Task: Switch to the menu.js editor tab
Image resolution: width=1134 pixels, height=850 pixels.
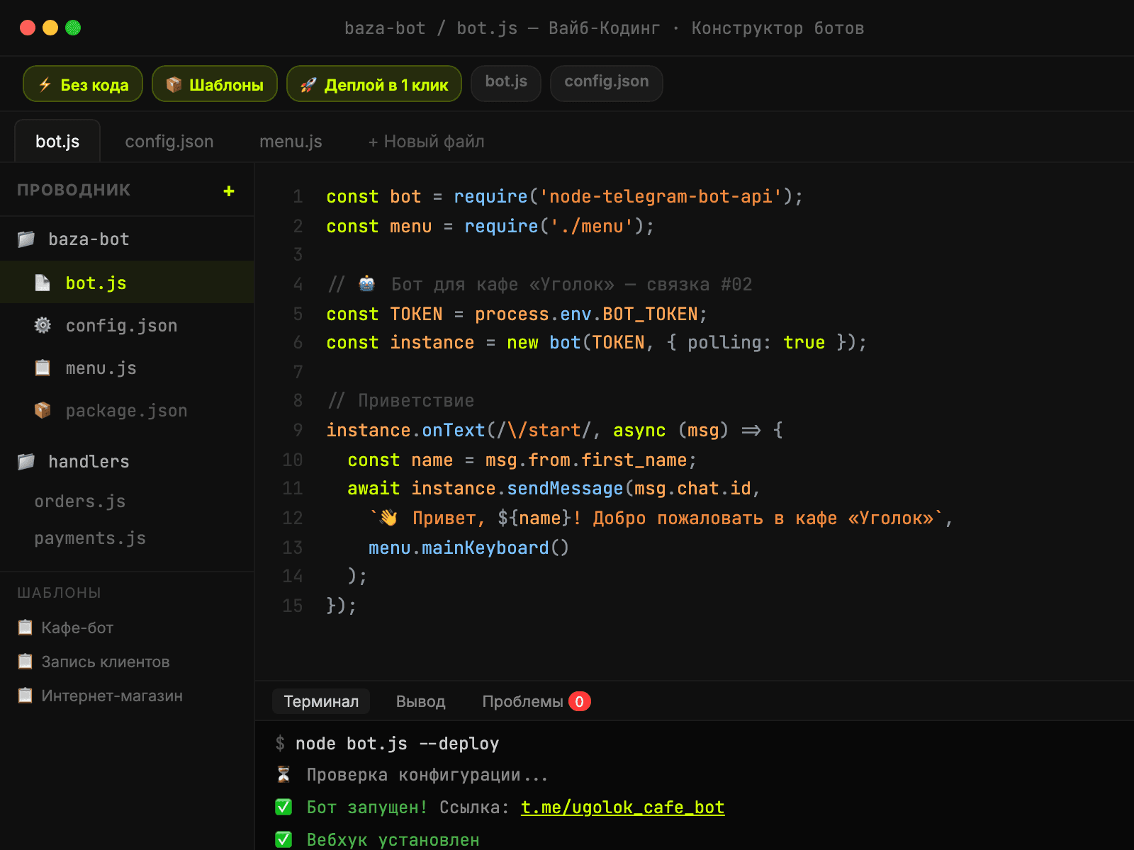Action: pyautogui.click(x=291, y=142)
